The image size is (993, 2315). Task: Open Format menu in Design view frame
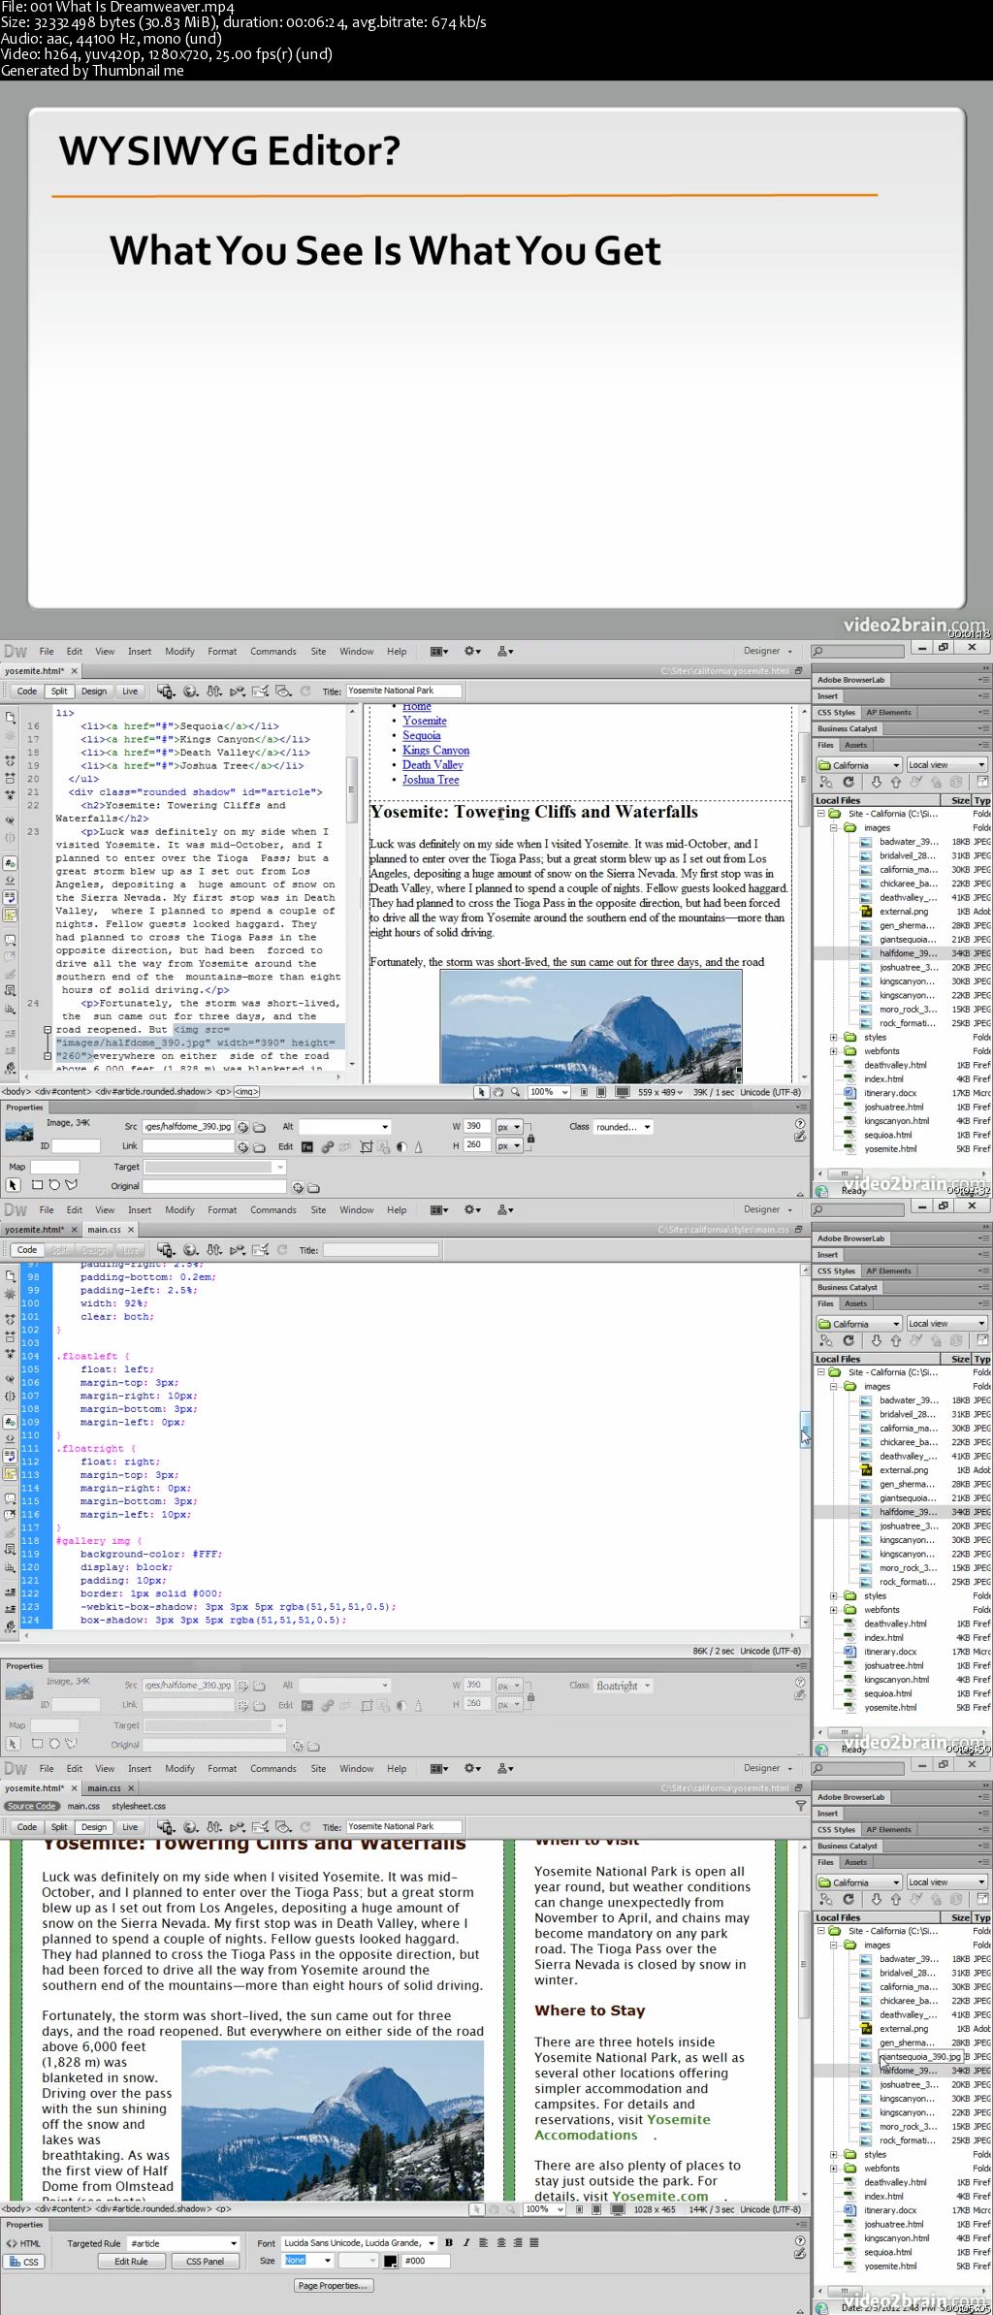click(222, 1769)
